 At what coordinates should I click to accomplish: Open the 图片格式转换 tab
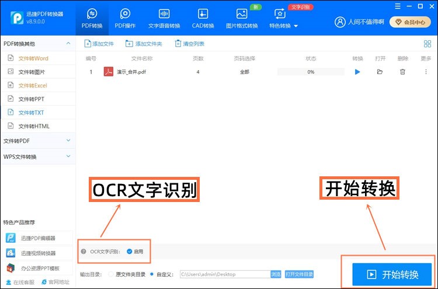coord(242,19)
